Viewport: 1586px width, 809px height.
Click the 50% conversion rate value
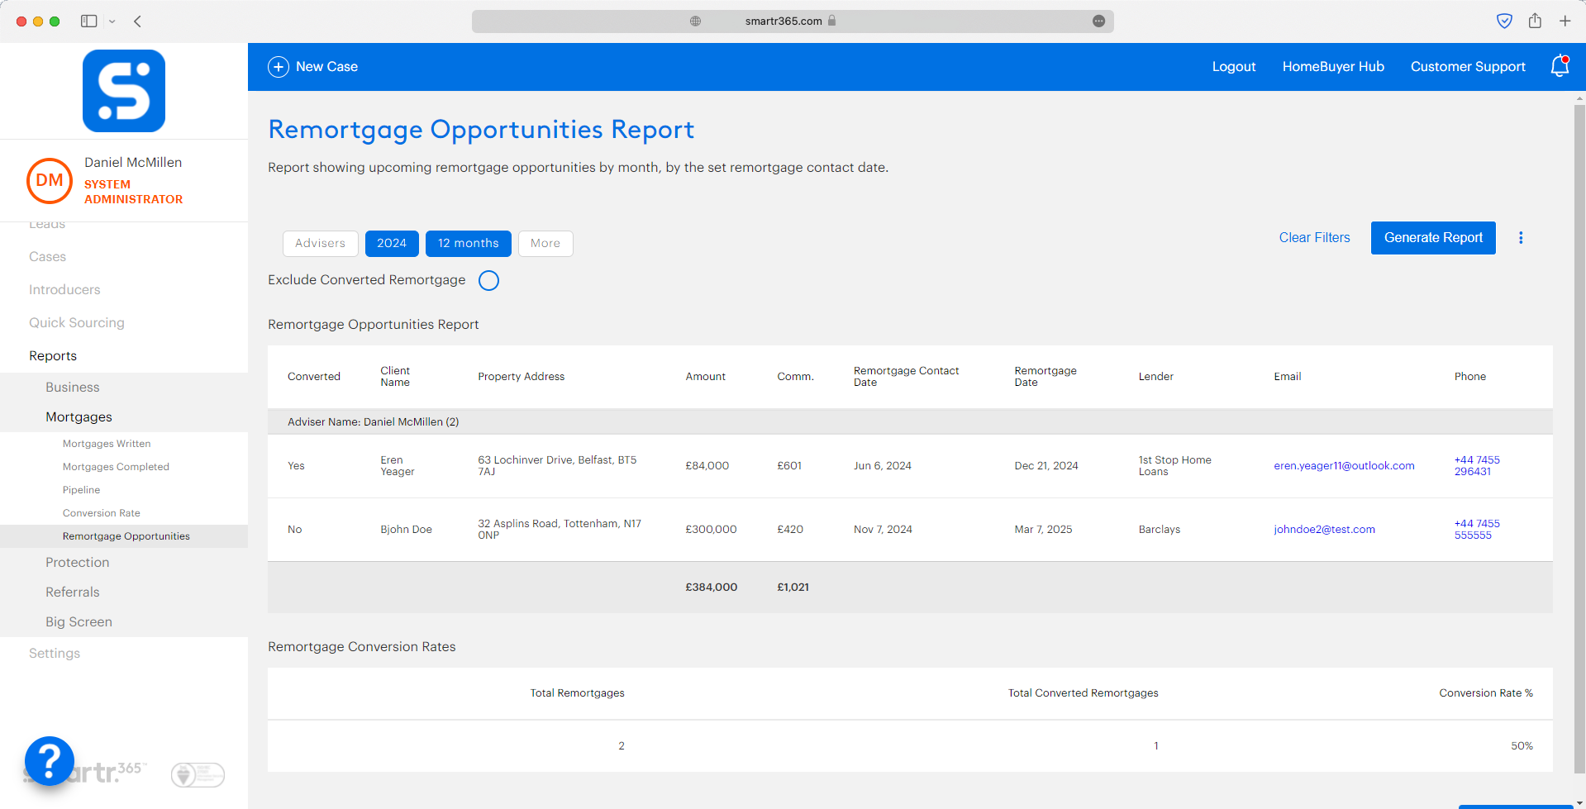pyautogui.click(x=1522, y=746)
